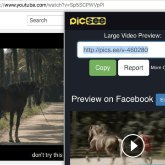
Task: Select the pics.ee short URL field
Action: pyautogui.click(x=121, y=49)
